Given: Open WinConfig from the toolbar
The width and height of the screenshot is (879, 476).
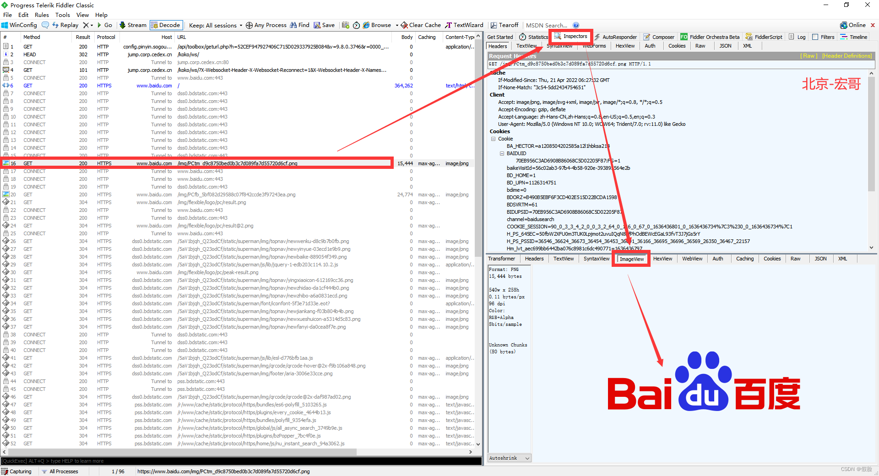Looking at the screenshot, I should pos(19,25).
